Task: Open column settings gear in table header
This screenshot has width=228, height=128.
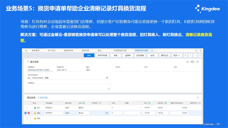Action: [199, 103]
